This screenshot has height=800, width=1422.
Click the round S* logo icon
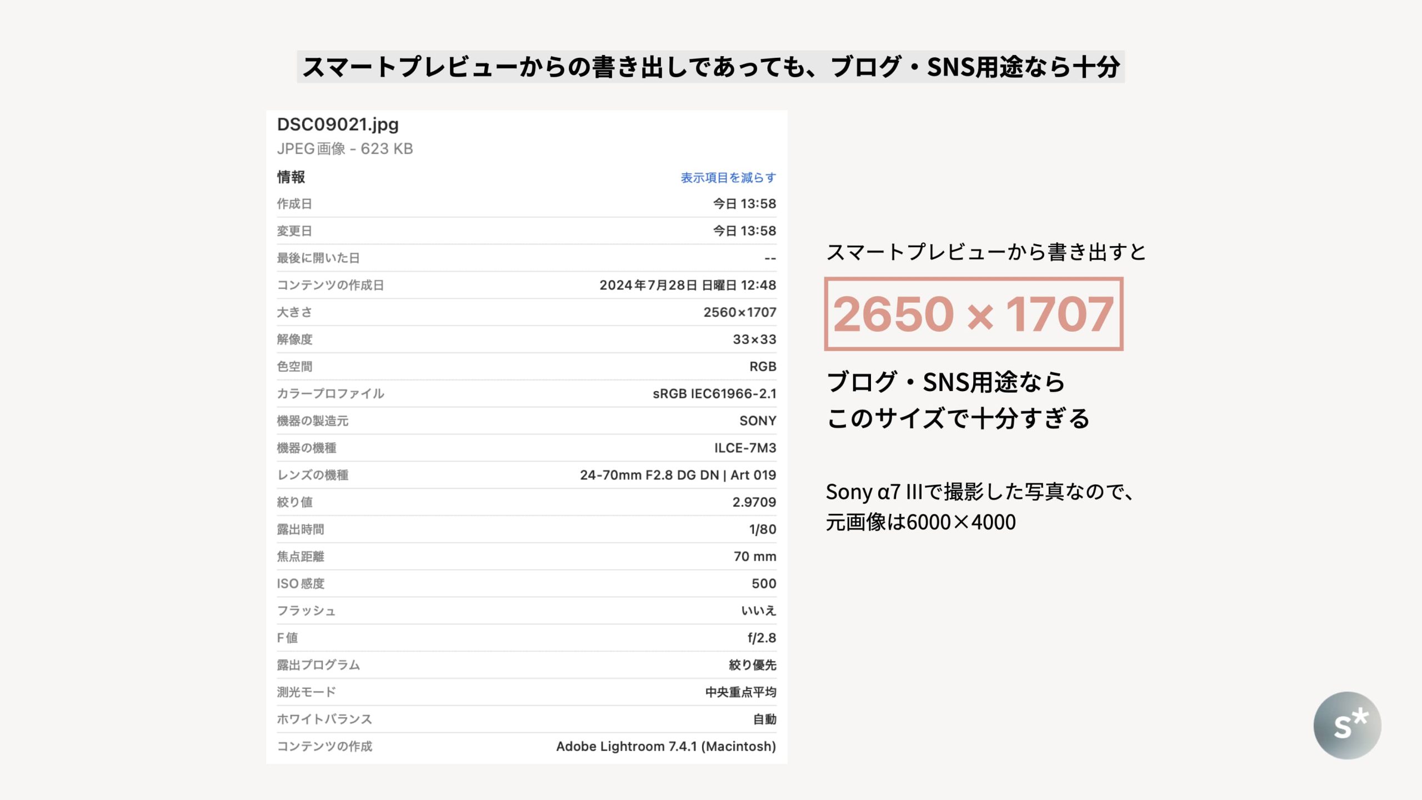click(x=1347, y=725)
